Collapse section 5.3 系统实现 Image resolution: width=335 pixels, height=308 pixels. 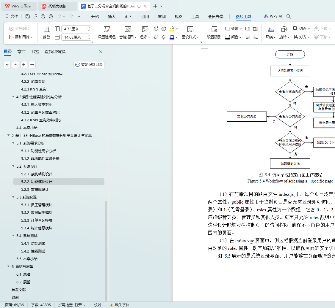pyautogui.click(x=13, y=197)
